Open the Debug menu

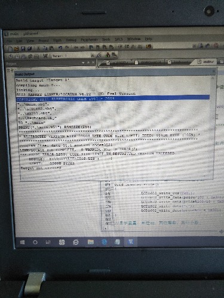71,40
